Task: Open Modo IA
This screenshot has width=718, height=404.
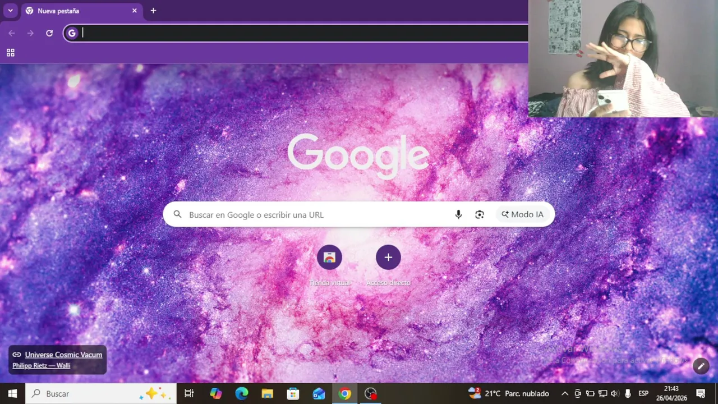Action: click(x=522, y=214)
